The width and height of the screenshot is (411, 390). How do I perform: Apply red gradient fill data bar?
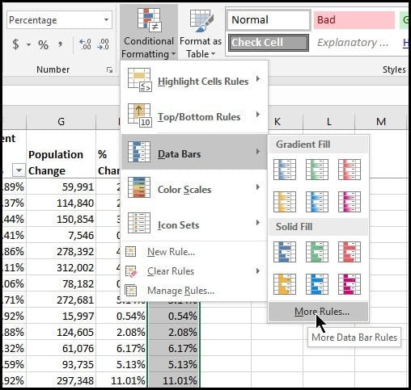coord(350,170)
